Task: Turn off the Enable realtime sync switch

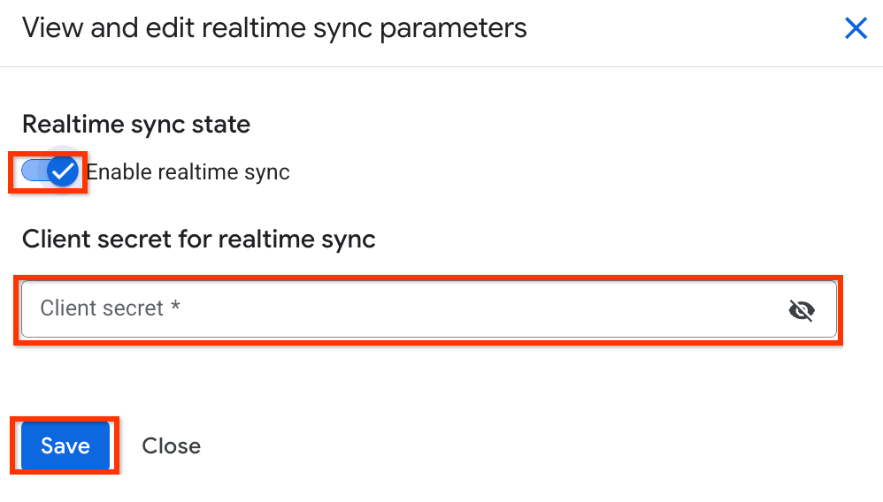Action: click(x=50, y=171)
